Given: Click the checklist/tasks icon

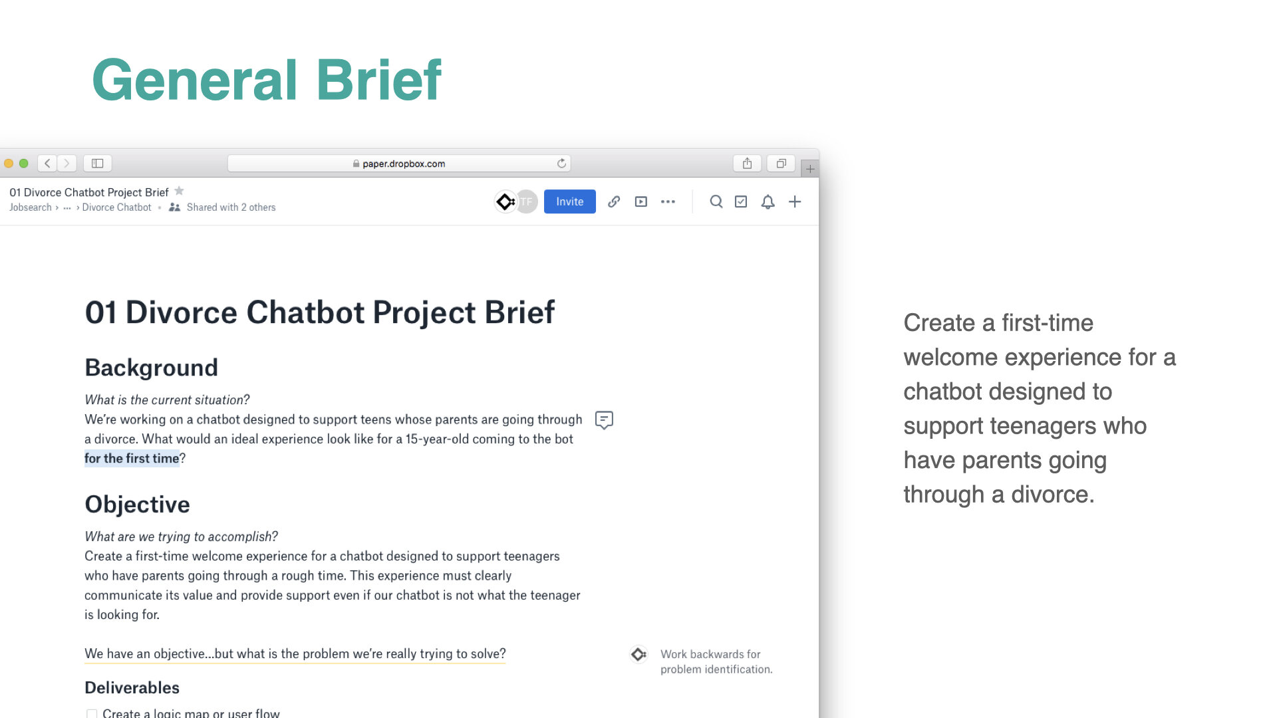Looking at the screenshot, I should 741,201.
